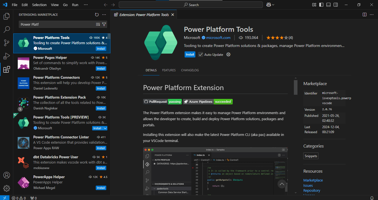Clear extensions search results icon
Screen dimensions: 378x200
tap(98, 24)
